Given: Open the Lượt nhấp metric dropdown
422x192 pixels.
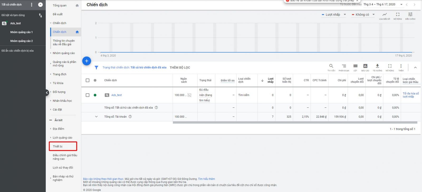Looking at the screenshot, I should point(334,15).
